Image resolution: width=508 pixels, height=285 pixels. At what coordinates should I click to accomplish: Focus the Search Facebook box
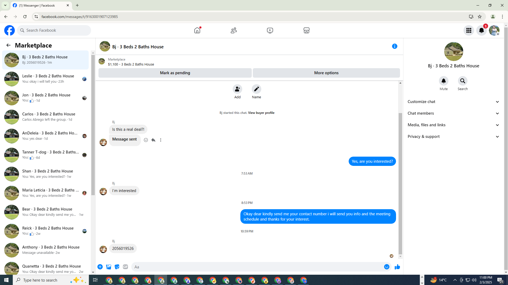(x=54, y=30)
